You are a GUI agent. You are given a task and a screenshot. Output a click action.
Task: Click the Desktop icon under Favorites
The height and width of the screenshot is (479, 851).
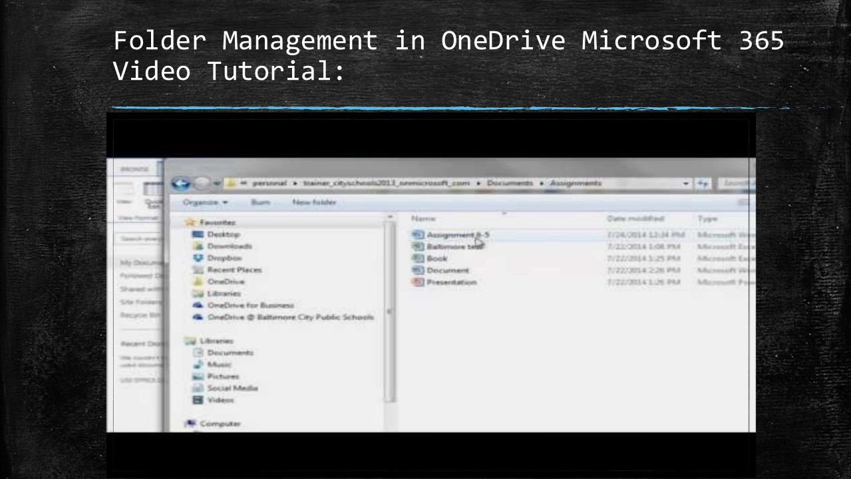(x=197, y=234)
